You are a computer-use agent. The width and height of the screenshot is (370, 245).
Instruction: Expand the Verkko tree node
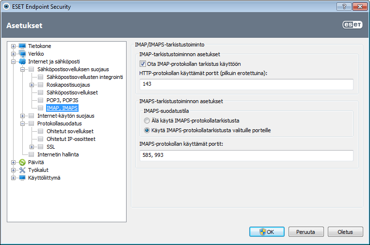[x=13, y=54]
